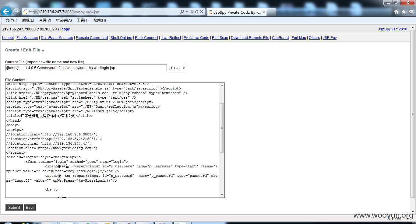Open the UTF-8 encoding dropdown

[177, 68]
